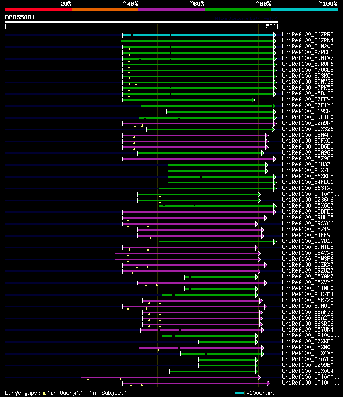Open hit UniRef100_B6TWH0
The image size is (343, 397).
click(308, 289)
